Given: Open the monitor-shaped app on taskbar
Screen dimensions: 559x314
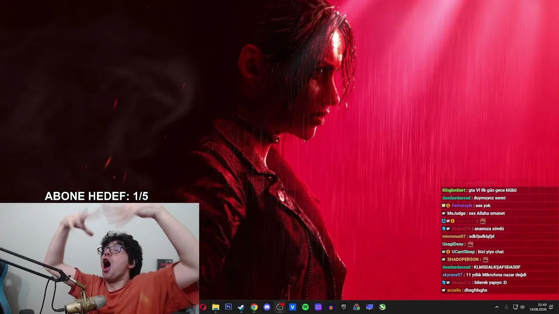Looking at the screenshot, I should click(x=370, y=307).
